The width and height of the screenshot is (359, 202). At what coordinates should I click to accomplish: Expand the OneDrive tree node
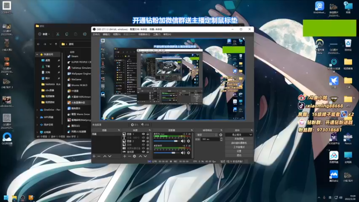(37, 110)
